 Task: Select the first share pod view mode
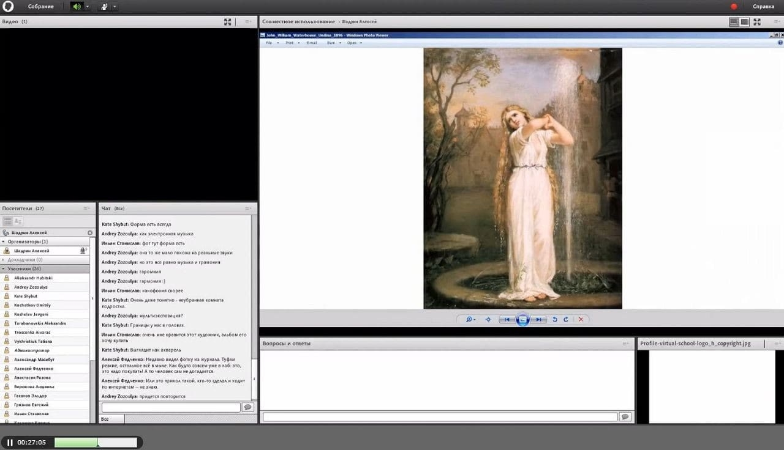point(734,21)
